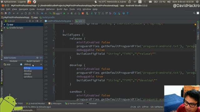
Task: Click the Project panel settings gear icon
Action: click(37, 21)
